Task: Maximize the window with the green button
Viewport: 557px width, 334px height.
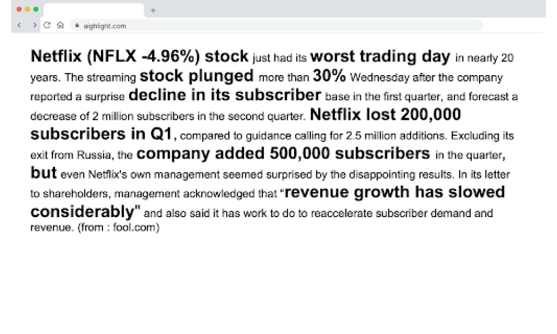Action: pos(36,9)
